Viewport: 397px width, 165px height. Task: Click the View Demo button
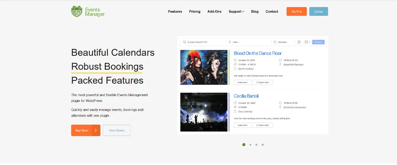tap(117, 130)
